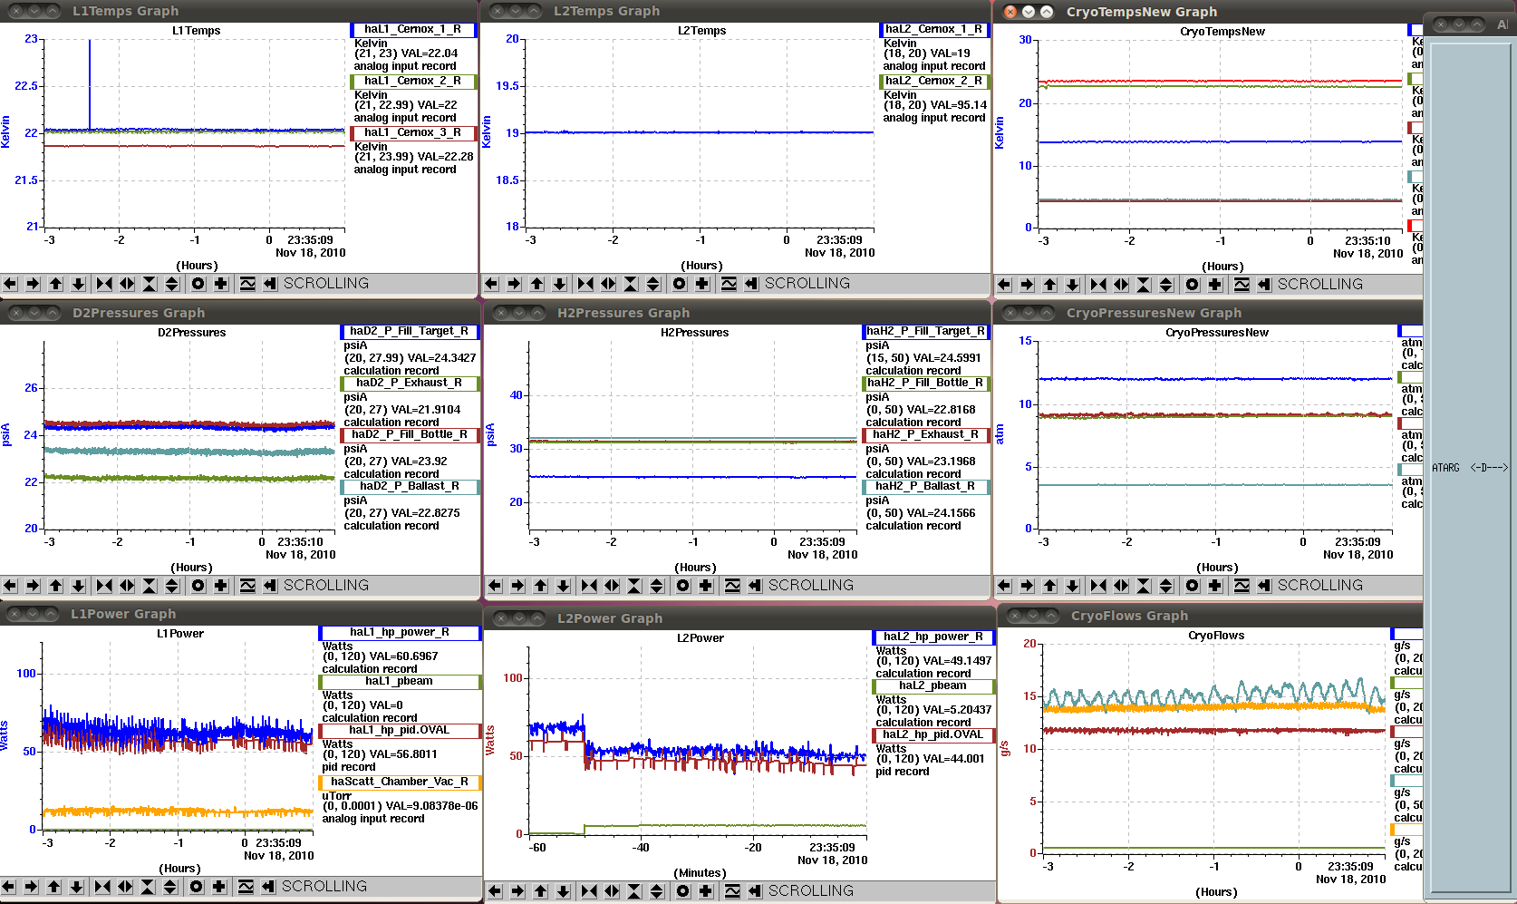Horizontal zoom-in bowtie icon in L1Power toolbar
Screen dimensions: 1517x904
pyautogui.click(x=102, y=887)
